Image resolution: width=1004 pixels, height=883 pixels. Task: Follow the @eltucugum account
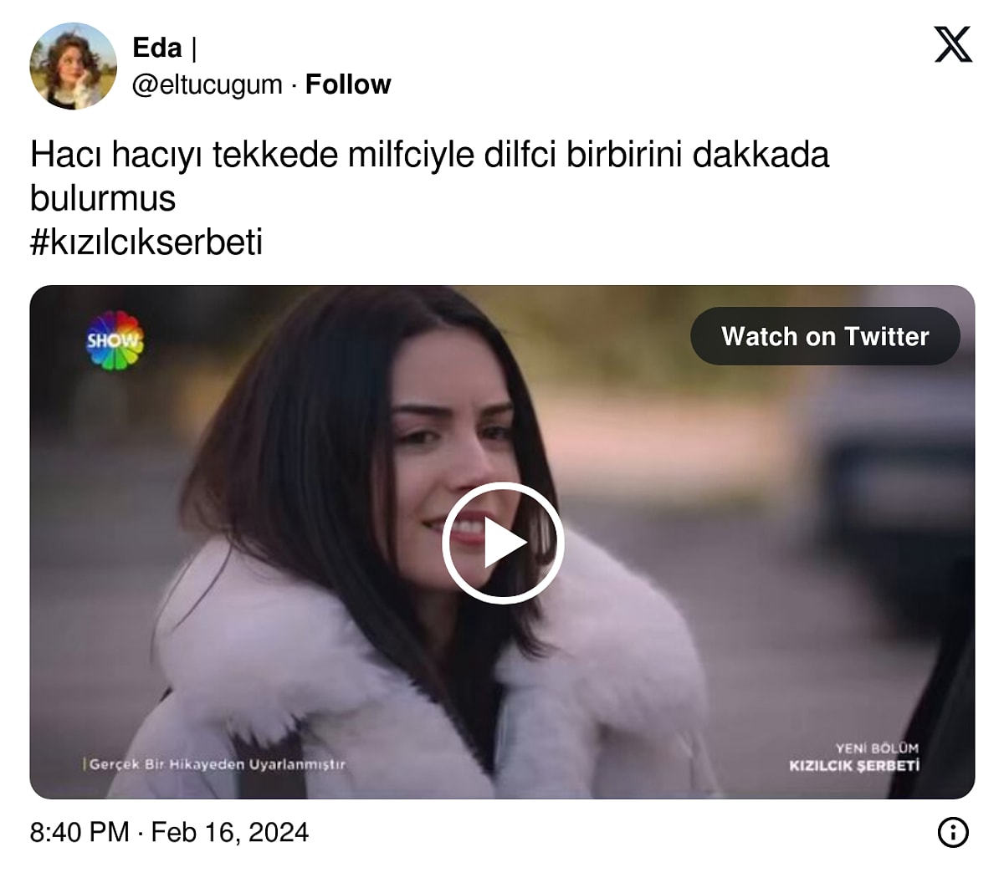[348, 84]
